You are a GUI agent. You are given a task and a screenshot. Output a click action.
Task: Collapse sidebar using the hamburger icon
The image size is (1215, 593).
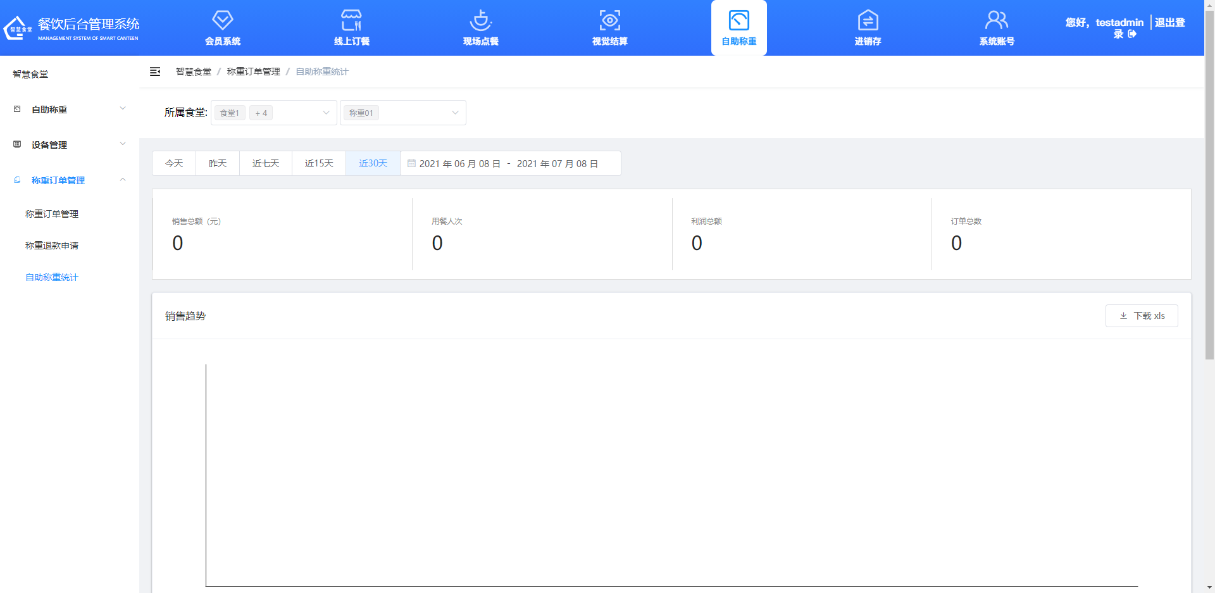coord(155,72)
